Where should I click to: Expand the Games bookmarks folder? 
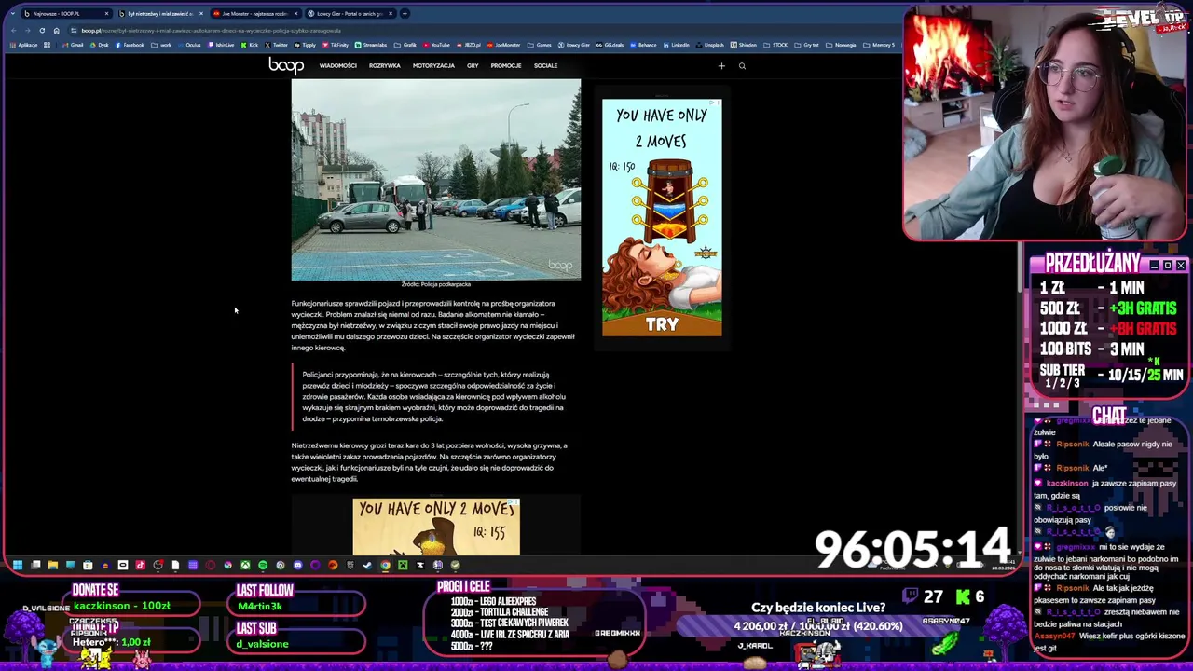539,45
